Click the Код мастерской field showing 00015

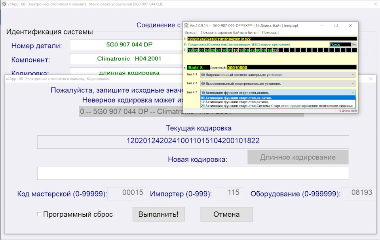pyautogui.click(x=127, y=193)
